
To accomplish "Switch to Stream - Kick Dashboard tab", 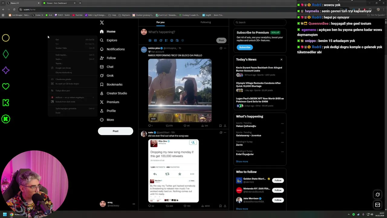I will 59,3.
